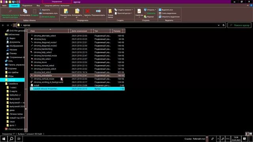Open the Открыть dropdown in ribbon
This screenshot has height=142, width=253.
[x=150, y=10]
